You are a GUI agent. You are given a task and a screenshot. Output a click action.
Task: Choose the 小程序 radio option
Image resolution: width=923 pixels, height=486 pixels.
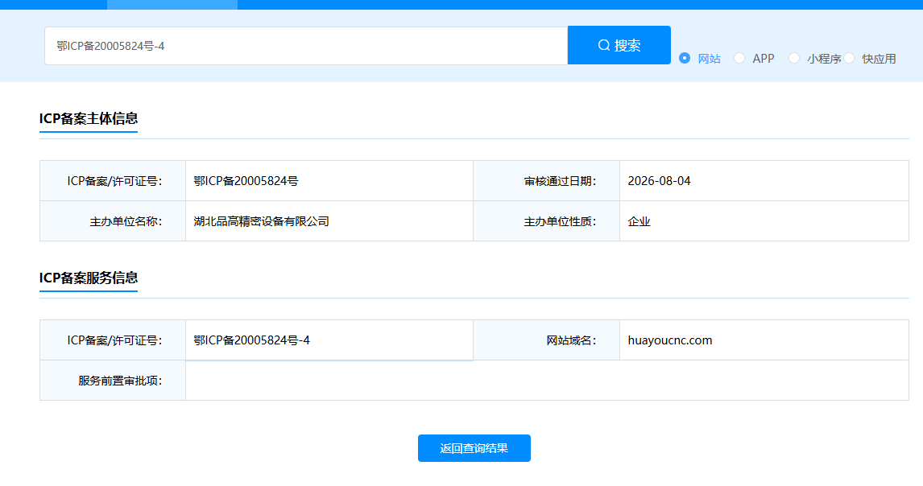(794, 58)
